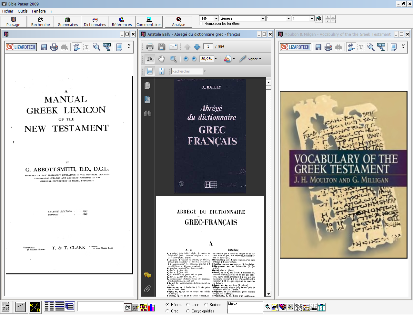Click the search icon beside verse selector
Image resolution: width=413 pixels, height=315 pixels.
(x=319, y=19)
